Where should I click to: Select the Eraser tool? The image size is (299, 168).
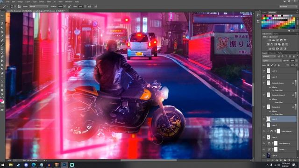pyautogui.click(x=2, y=56)
